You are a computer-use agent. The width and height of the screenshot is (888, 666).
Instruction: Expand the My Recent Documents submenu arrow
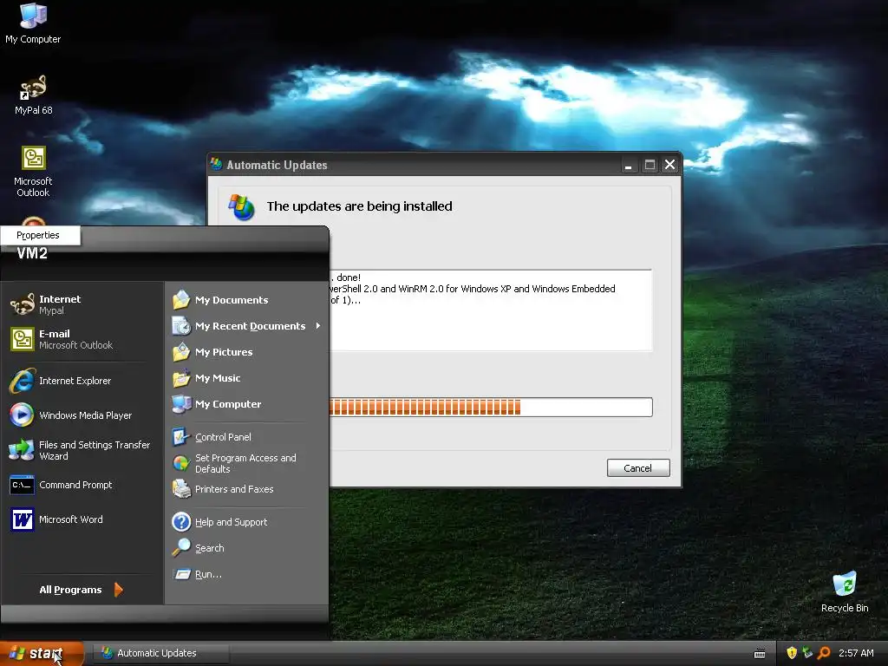317,326
